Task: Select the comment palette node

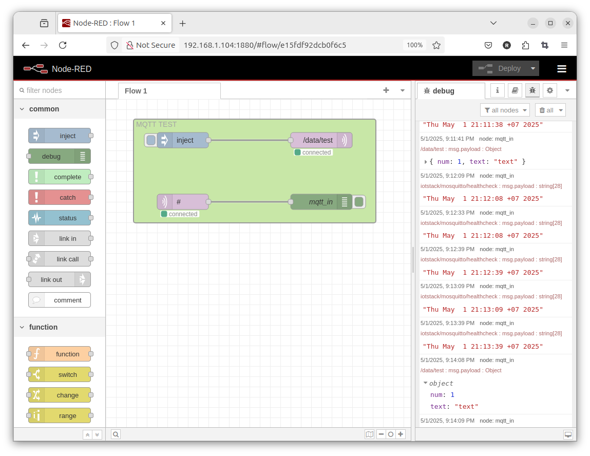Action: click(60, 300)
